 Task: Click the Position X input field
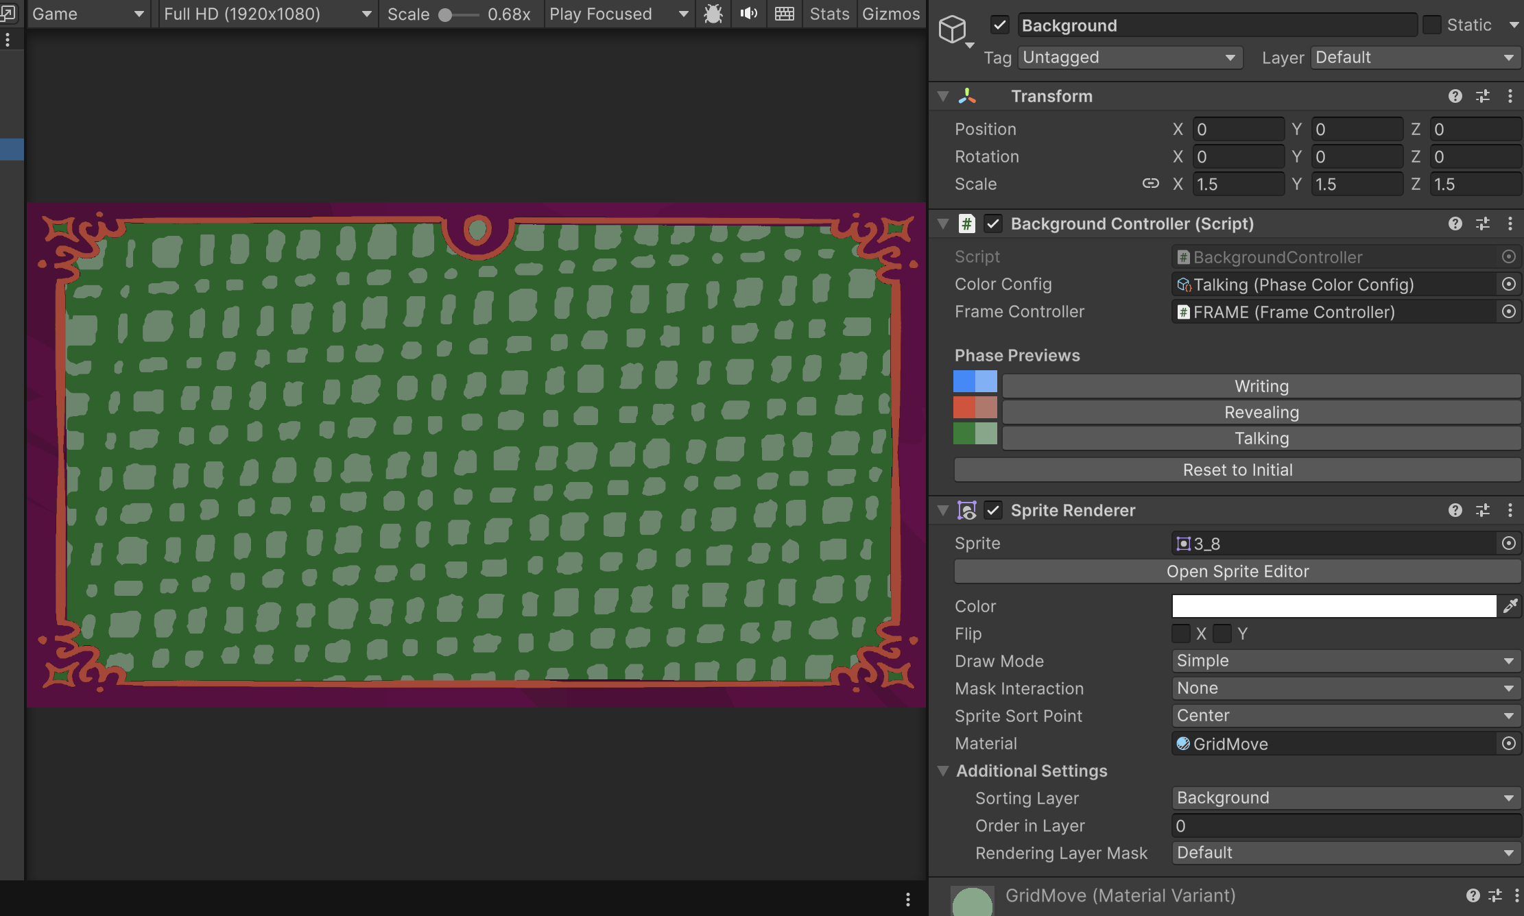click(x=1238, y=129)
